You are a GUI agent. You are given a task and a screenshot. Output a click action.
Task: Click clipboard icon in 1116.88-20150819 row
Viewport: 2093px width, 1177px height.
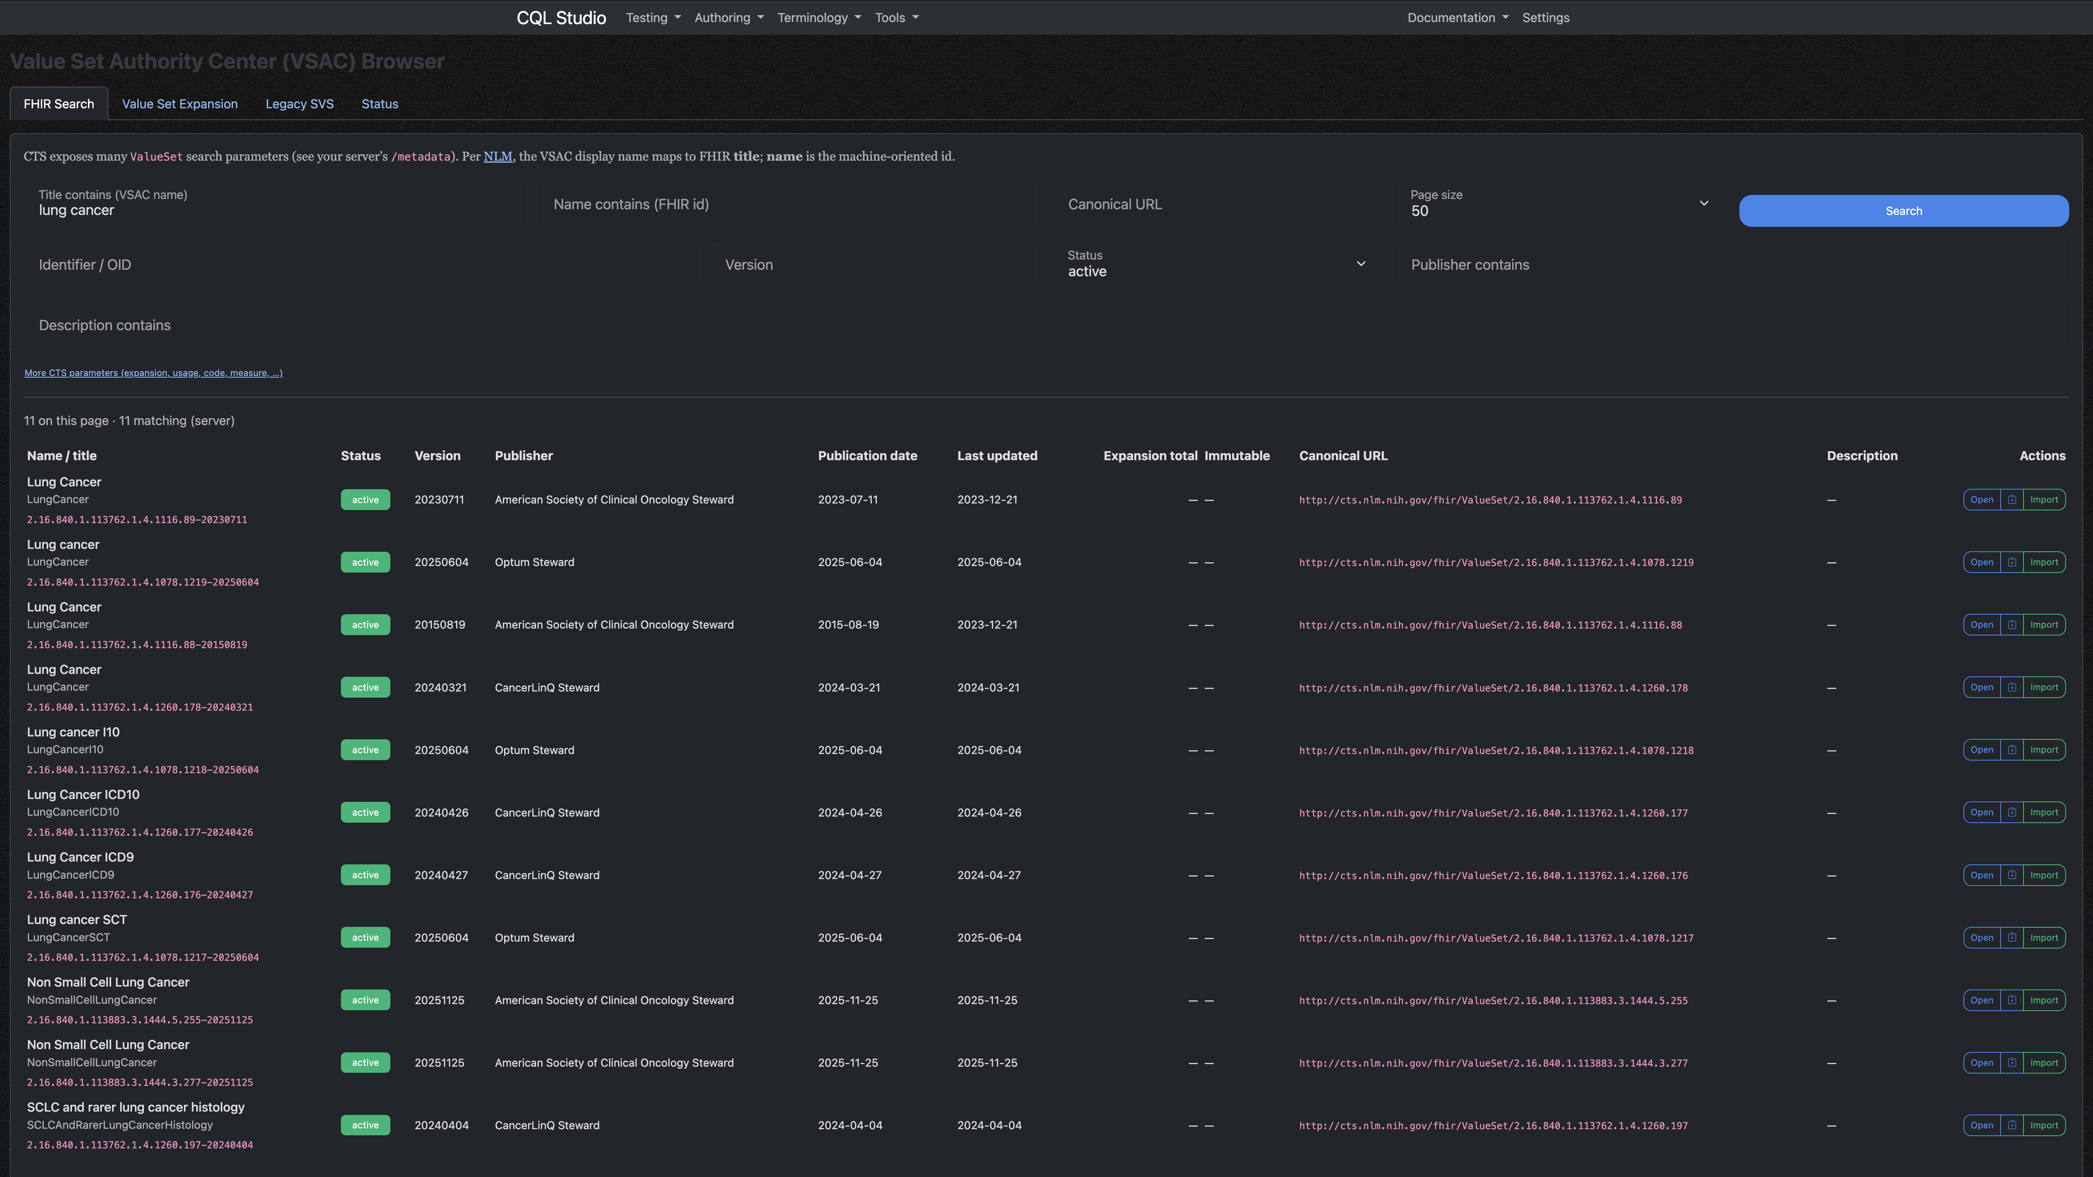2012,624
